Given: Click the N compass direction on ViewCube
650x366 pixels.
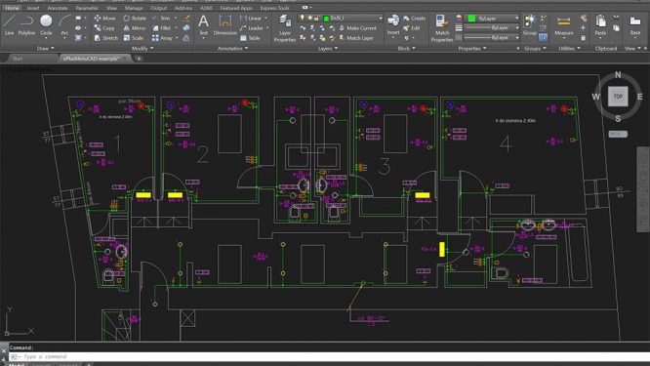Looking at the screenshot, I should (618, 74).
